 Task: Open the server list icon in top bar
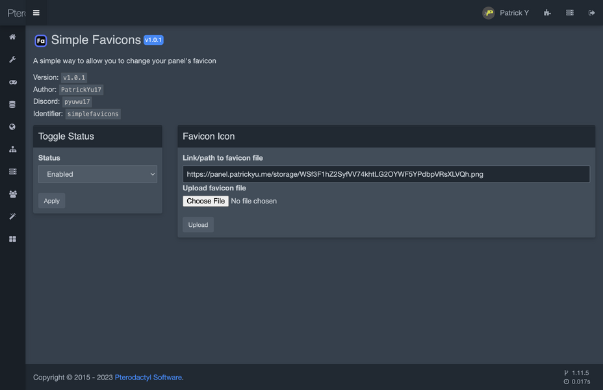tap(569, 12)
